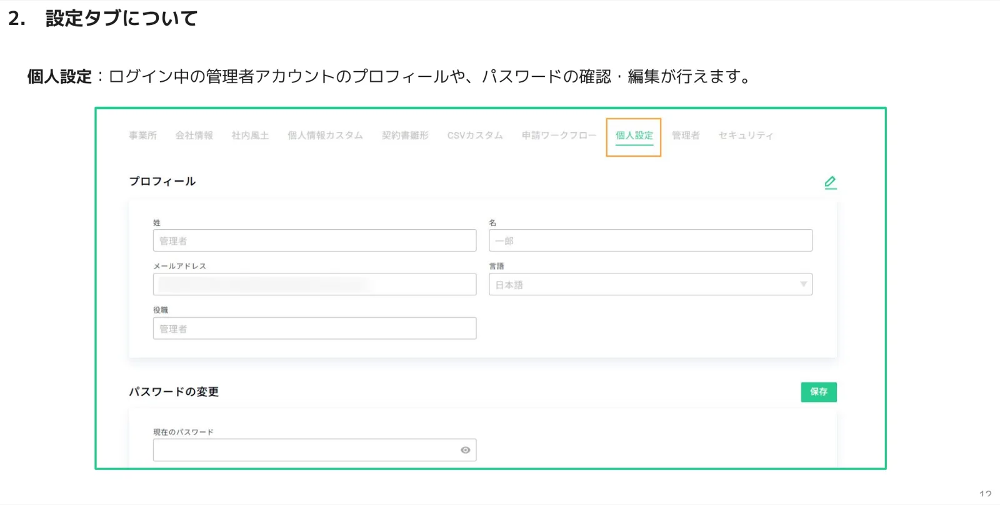Click the プロフィール section heading
Image resolution: width=1000 pixels, height=505 pixels.
(x=162, y=182)
